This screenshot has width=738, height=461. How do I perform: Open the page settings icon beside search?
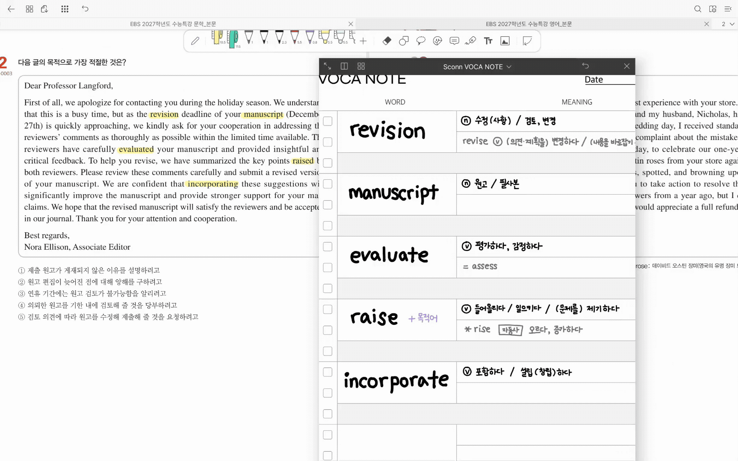coord(713,9)
